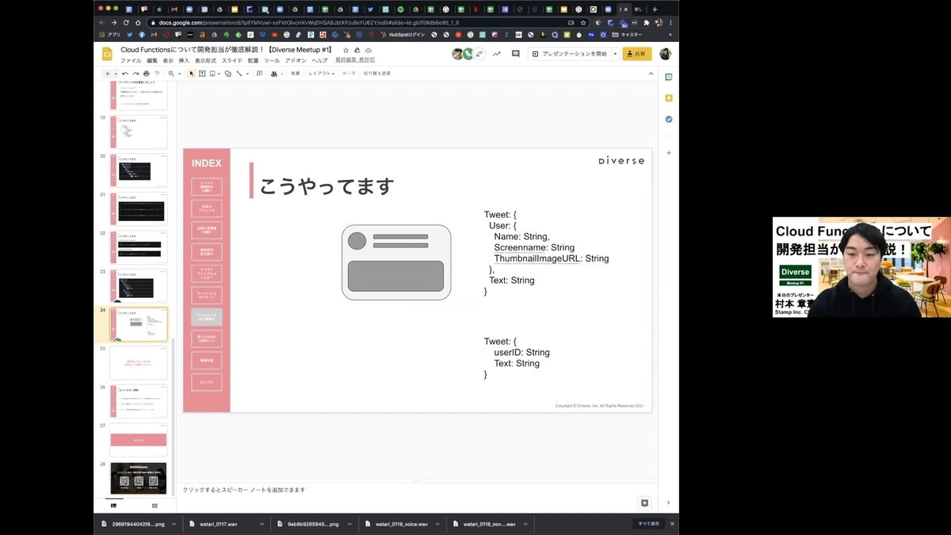Expand side panel with bottom-right chevron

click(x=668, y=503)
